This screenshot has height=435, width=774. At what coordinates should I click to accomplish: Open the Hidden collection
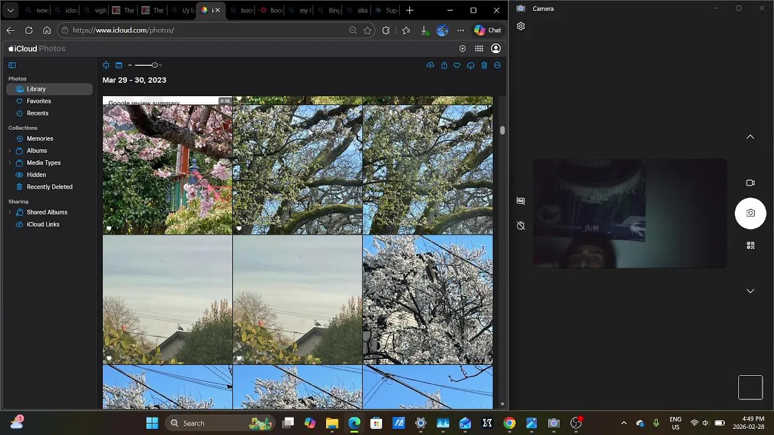pos(50,175)
